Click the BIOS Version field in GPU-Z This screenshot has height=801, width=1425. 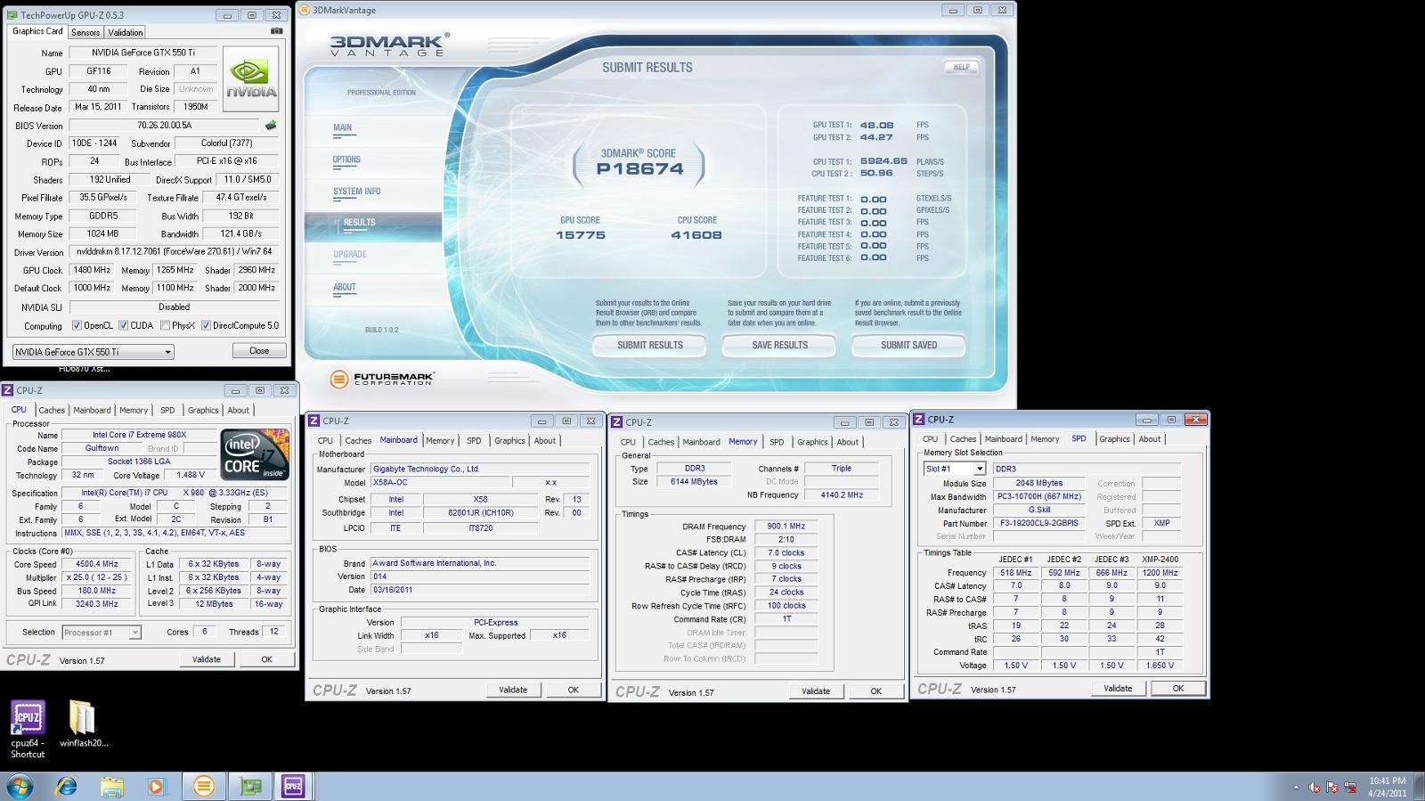[x=164, y=126]
